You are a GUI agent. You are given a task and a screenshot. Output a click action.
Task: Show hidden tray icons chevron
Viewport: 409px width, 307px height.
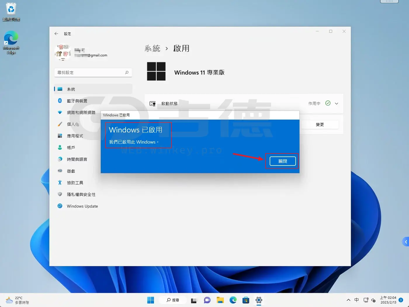348,300
